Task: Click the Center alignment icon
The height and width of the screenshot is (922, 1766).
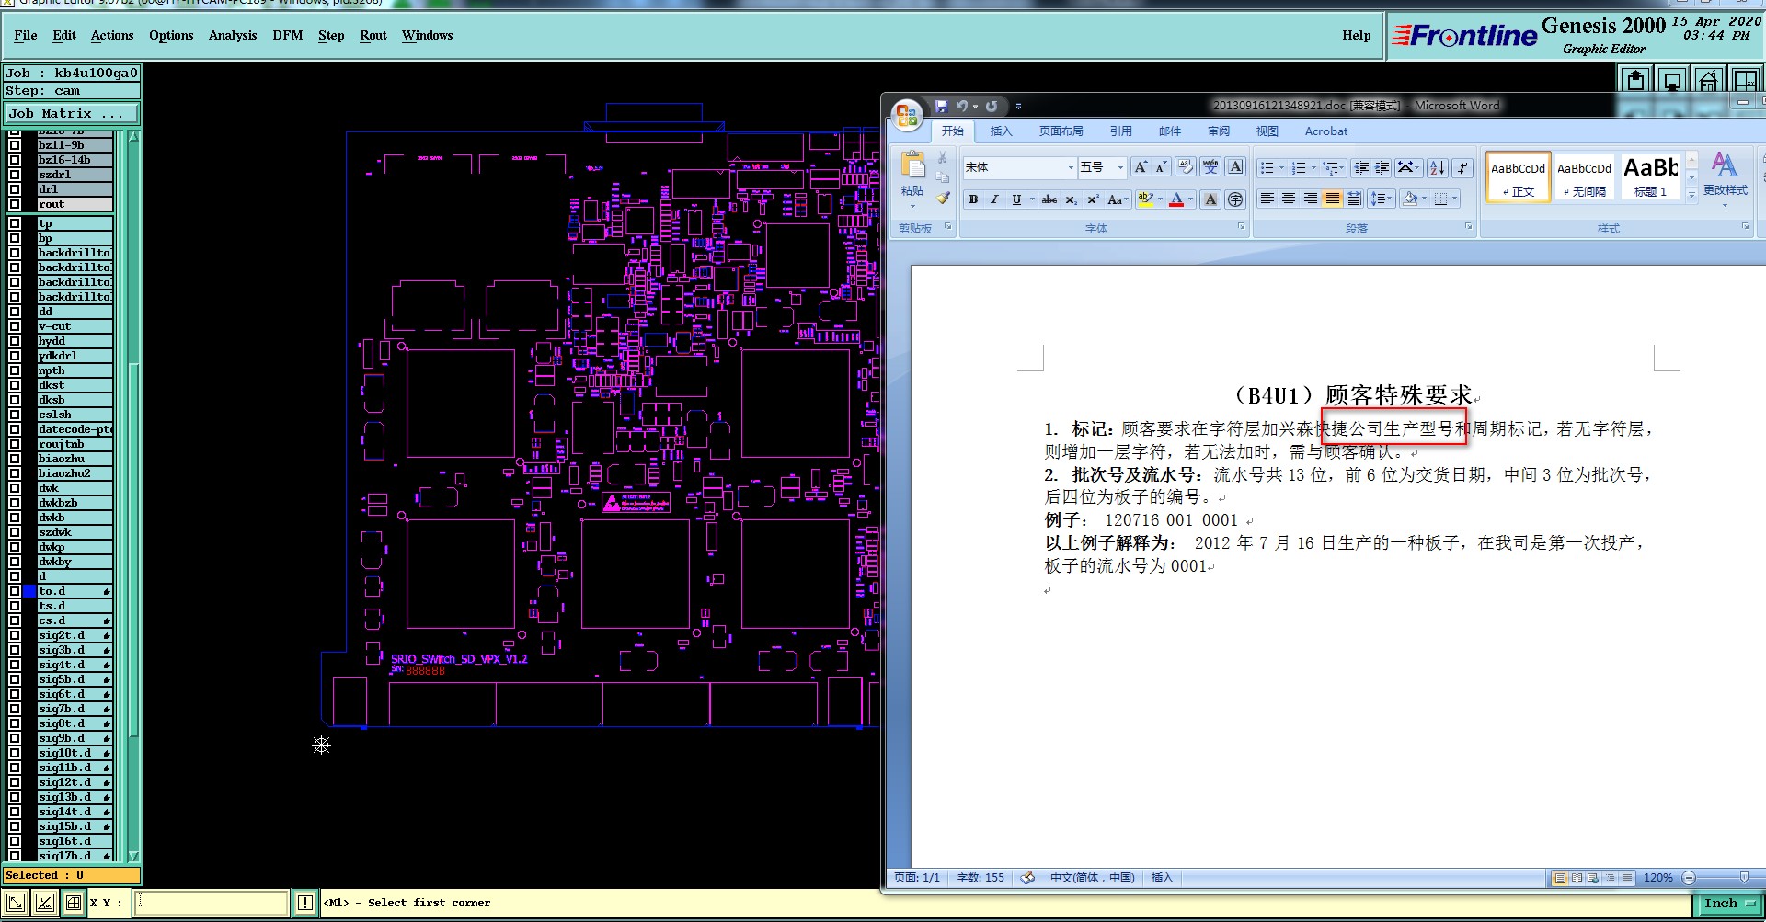Action: click(1289, 199)
